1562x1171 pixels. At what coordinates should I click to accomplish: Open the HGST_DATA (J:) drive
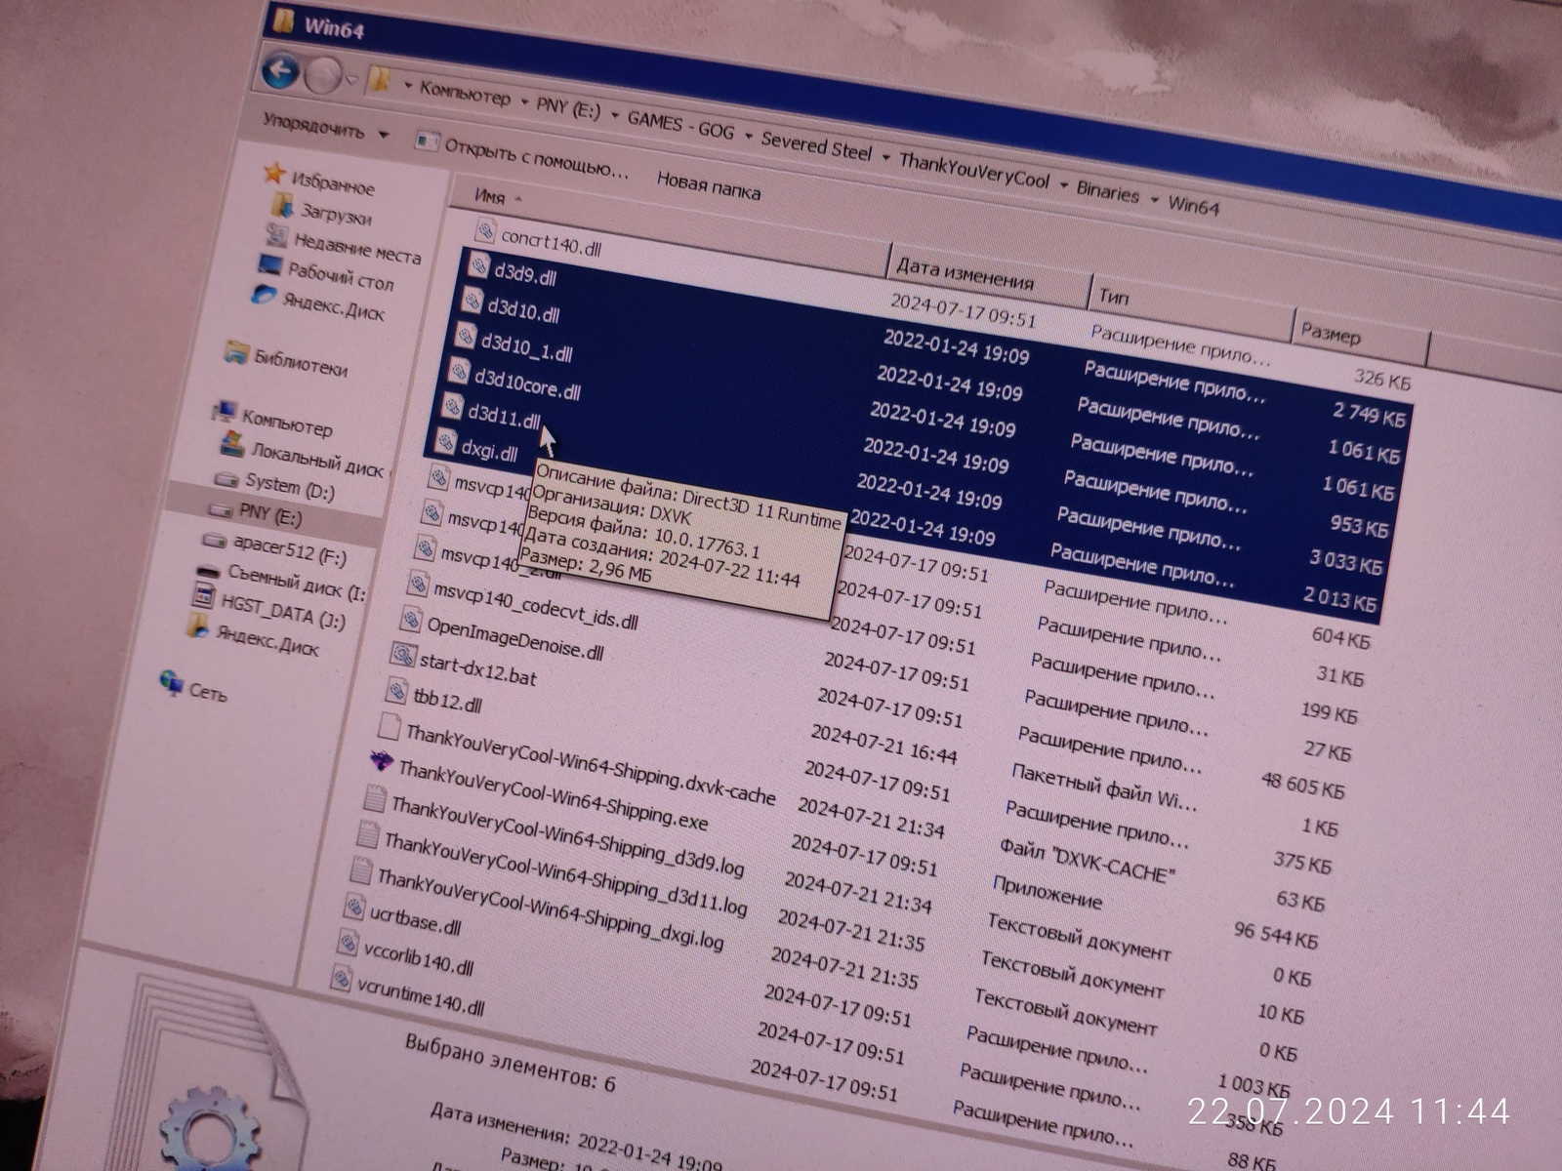(283, 612)
